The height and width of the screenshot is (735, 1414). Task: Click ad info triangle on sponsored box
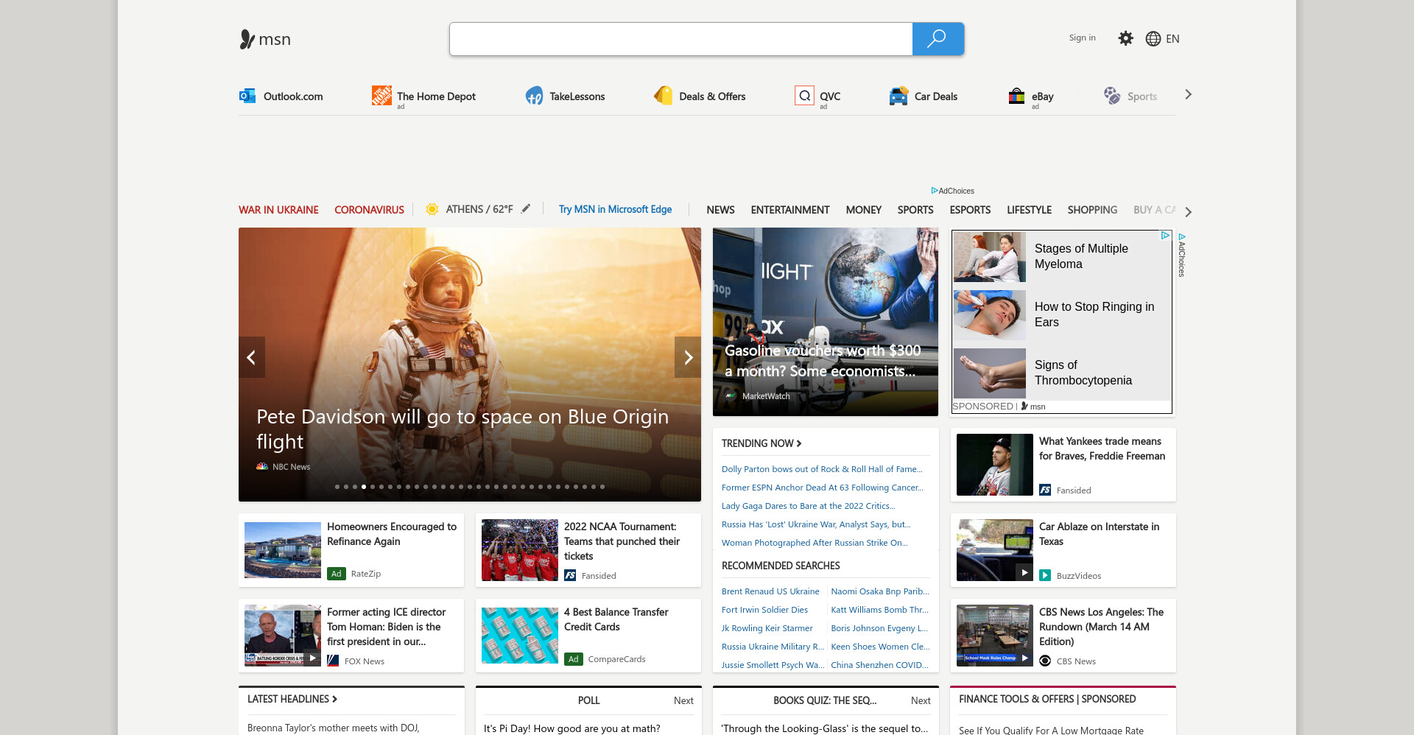[1165, 236]
